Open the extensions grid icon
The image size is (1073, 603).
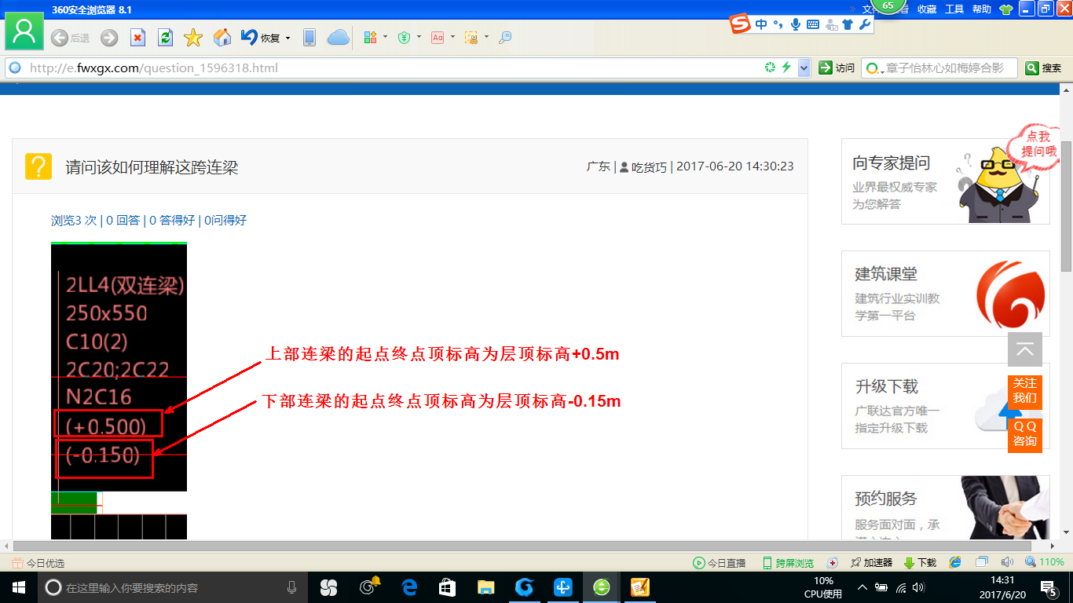coord(371,37)
